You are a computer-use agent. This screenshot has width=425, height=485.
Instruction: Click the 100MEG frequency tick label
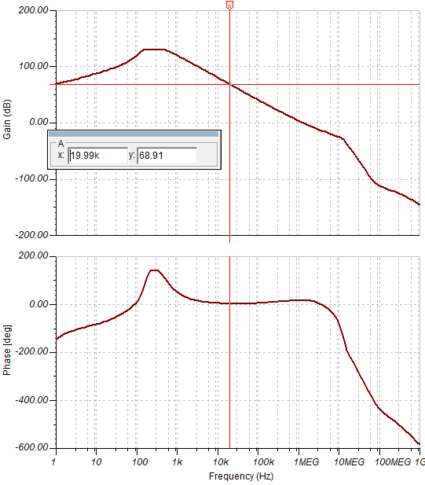(x=393, y=462)
